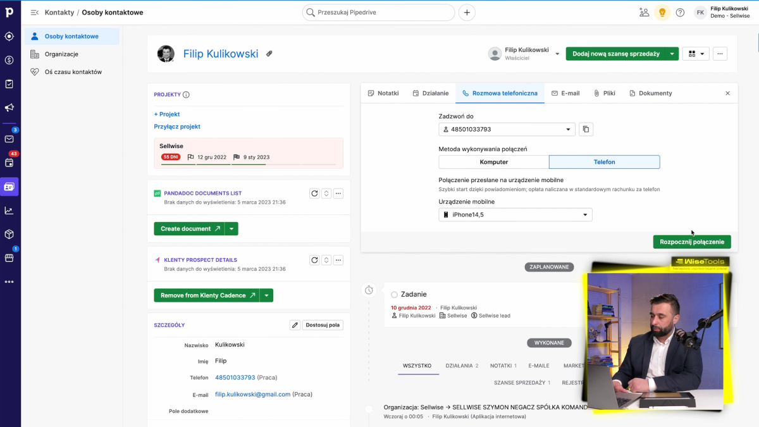Select Telefon as call method
Viewport: 759px width, 427px height.
click(x=604, y=162)
